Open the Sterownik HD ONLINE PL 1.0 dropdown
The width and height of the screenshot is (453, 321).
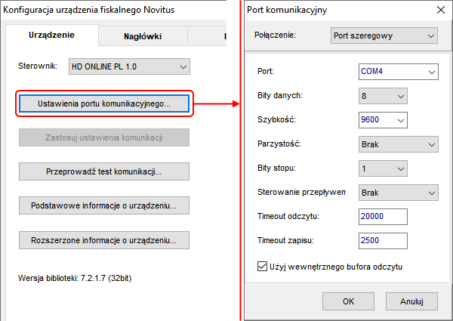click(x=129, y=66)
